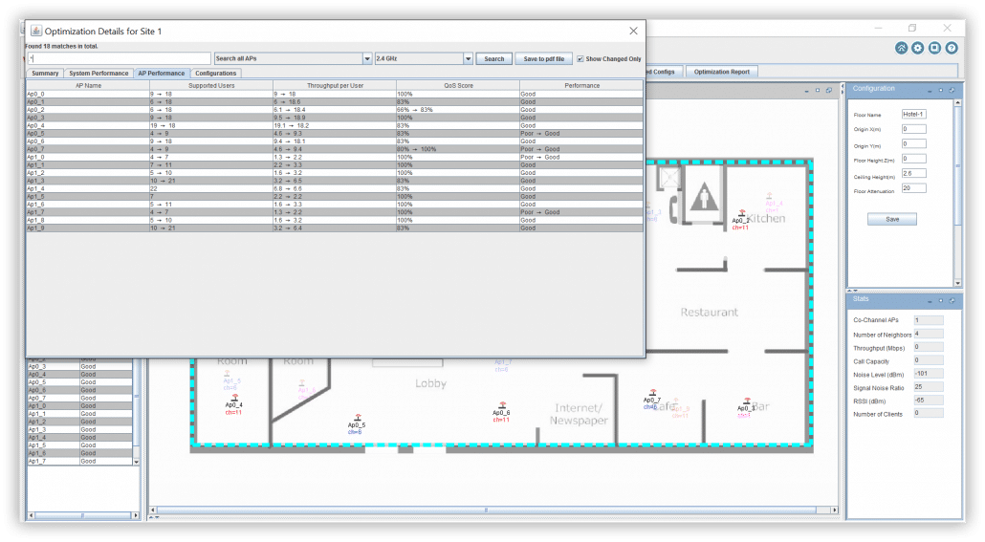Switch to the System Performance tab
The height and width of the screenshot is (542, 985).
click(x=98, y=73)
